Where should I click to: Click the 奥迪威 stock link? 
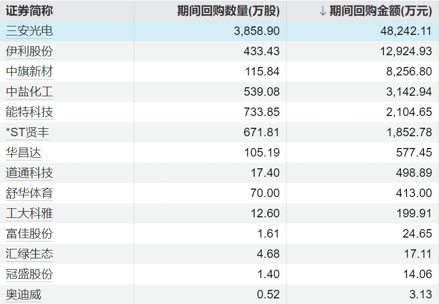click(24, 294)
